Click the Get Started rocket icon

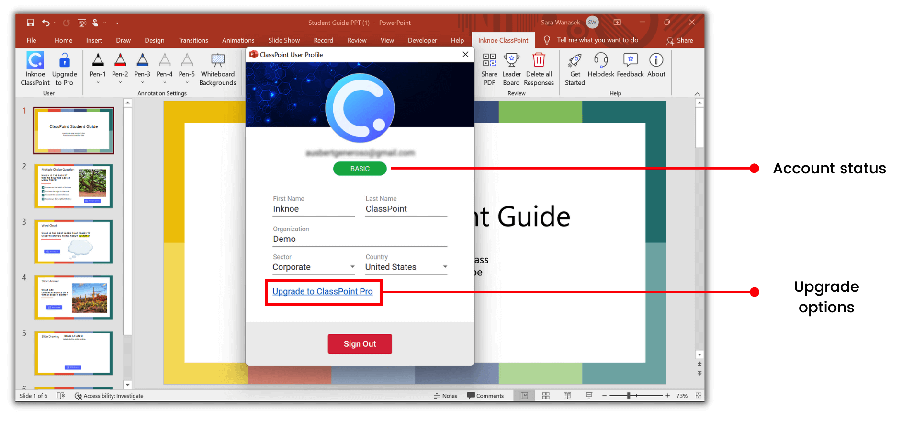click(575, 61)
